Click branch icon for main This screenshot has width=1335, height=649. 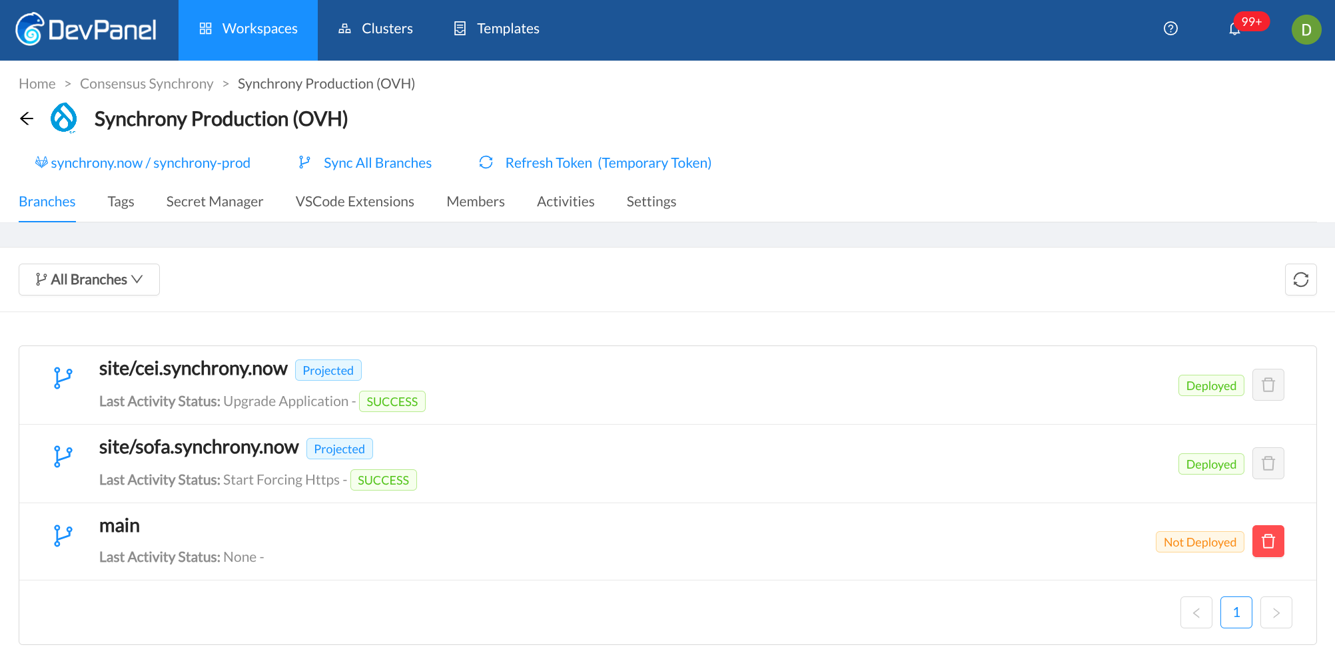63,535
